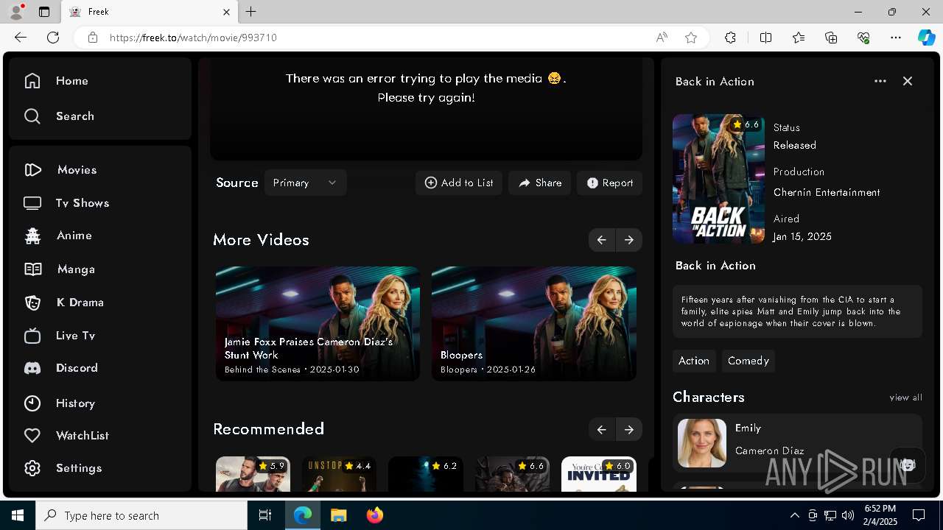
Task: Open the Live Tv section
Action: tap(59, 336)
